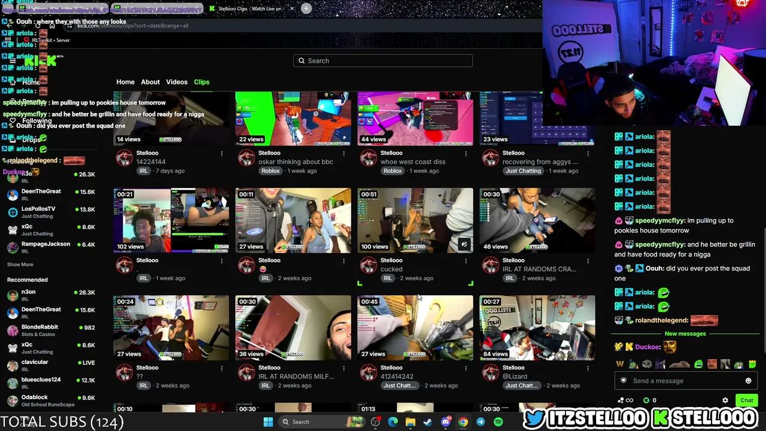Click the Kicks balance icon below chat
This screenshot has width=766, height=431.
(646, 400)
